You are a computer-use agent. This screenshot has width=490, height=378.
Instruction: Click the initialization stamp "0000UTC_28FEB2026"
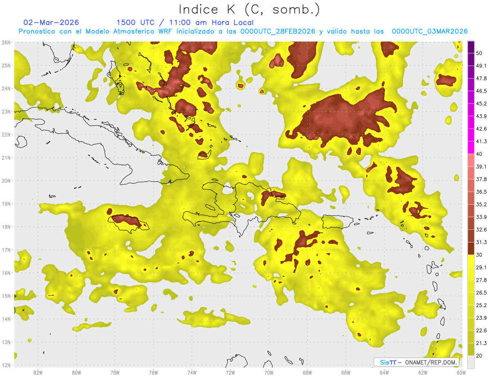278,31
